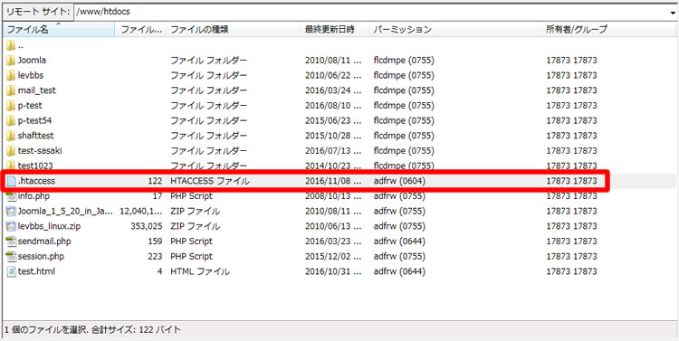Click the .htaccess file icon
The width and height of the screenshot is (679, 341).
[11, 181]
